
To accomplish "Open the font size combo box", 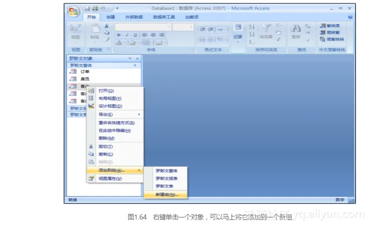I will click(x=183, y=27).
